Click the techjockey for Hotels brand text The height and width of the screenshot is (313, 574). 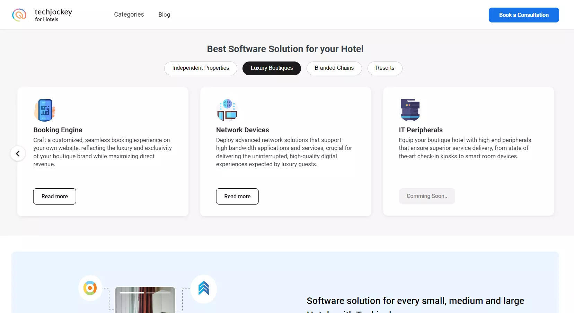(53, 15)
